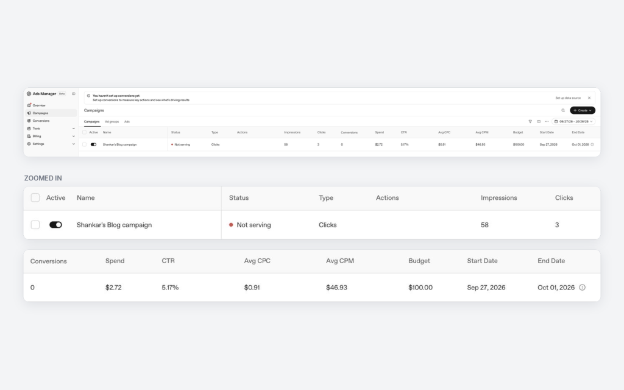The width and height of the screenshot is (624, 390).
Task: Click the Not serving status in zoomed-in view
Action: tap(250, 225)
